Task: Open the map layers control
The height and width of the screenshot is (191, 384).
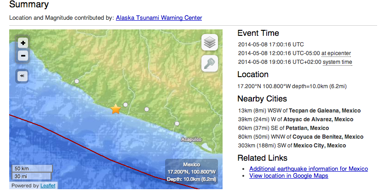Action: (x=210, y=43)
